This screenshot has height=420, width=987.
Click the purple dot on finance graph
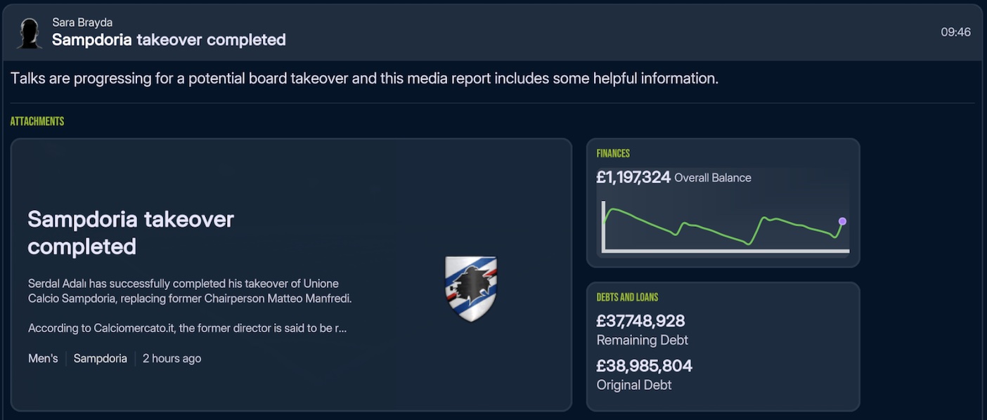point(842,221)
